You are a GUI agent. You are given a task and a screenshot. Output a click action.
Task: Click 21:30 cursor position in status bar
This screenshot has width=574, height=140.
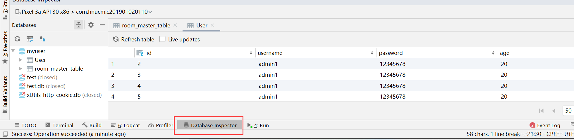534,134
